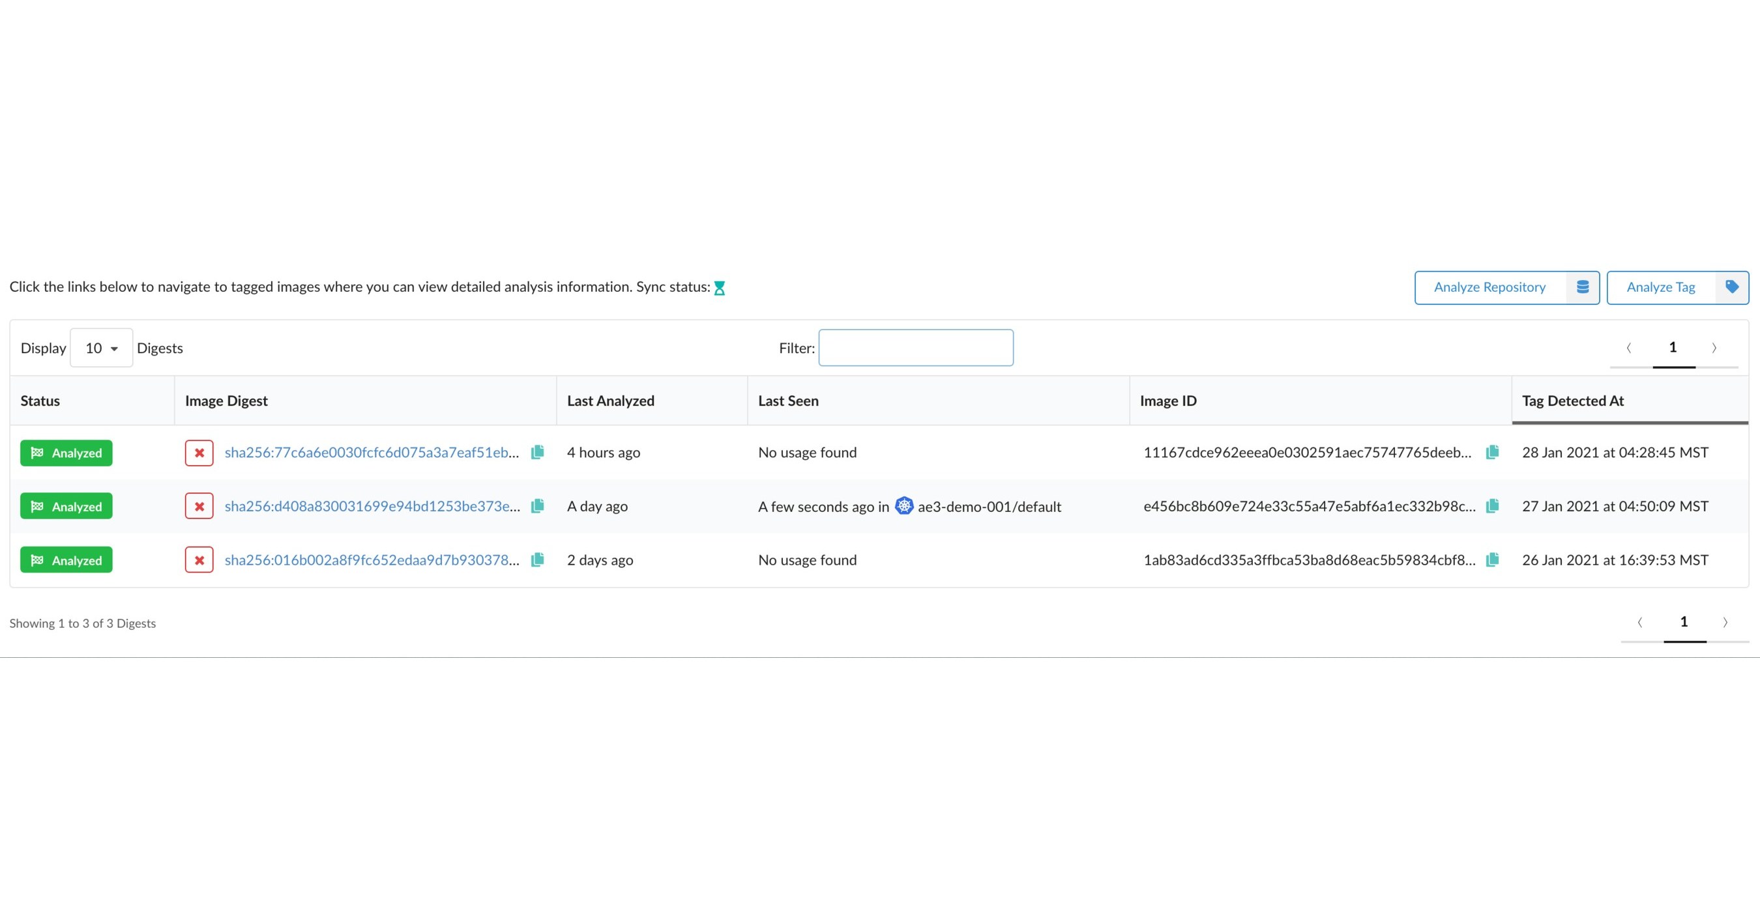The width and height of the screenshot is (1760, 921).
Task: Open the Display 10 digests dropdown
Action: point(101,348)
